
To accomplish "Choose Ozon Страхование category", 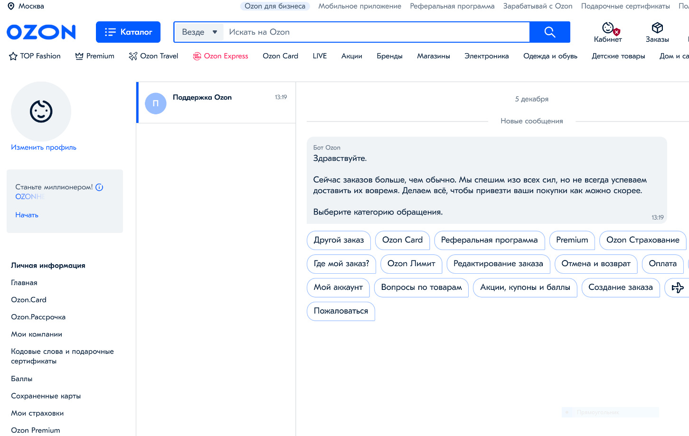I will coord(642,240).
